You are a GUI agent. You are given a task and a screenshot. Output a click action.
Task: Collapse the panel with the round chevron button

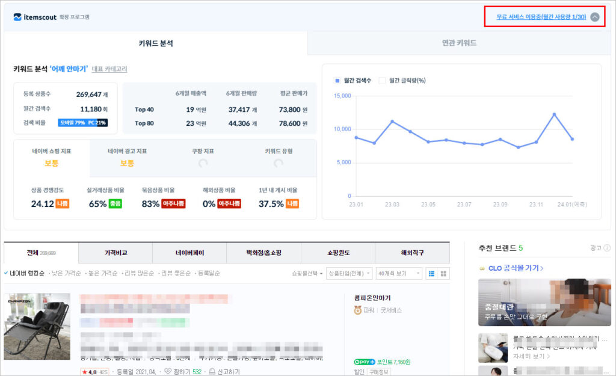pyautogui.click(x=594, y=17)
